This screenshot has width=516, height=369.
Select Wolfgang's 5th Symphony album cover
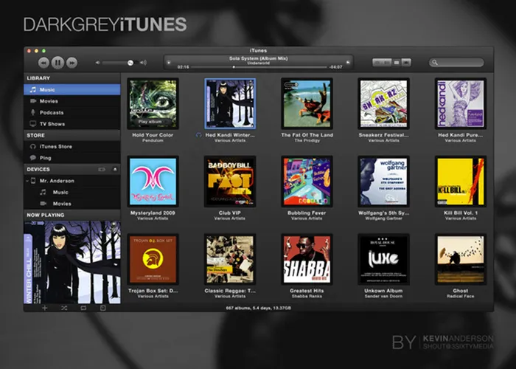[x=384, y=182]
